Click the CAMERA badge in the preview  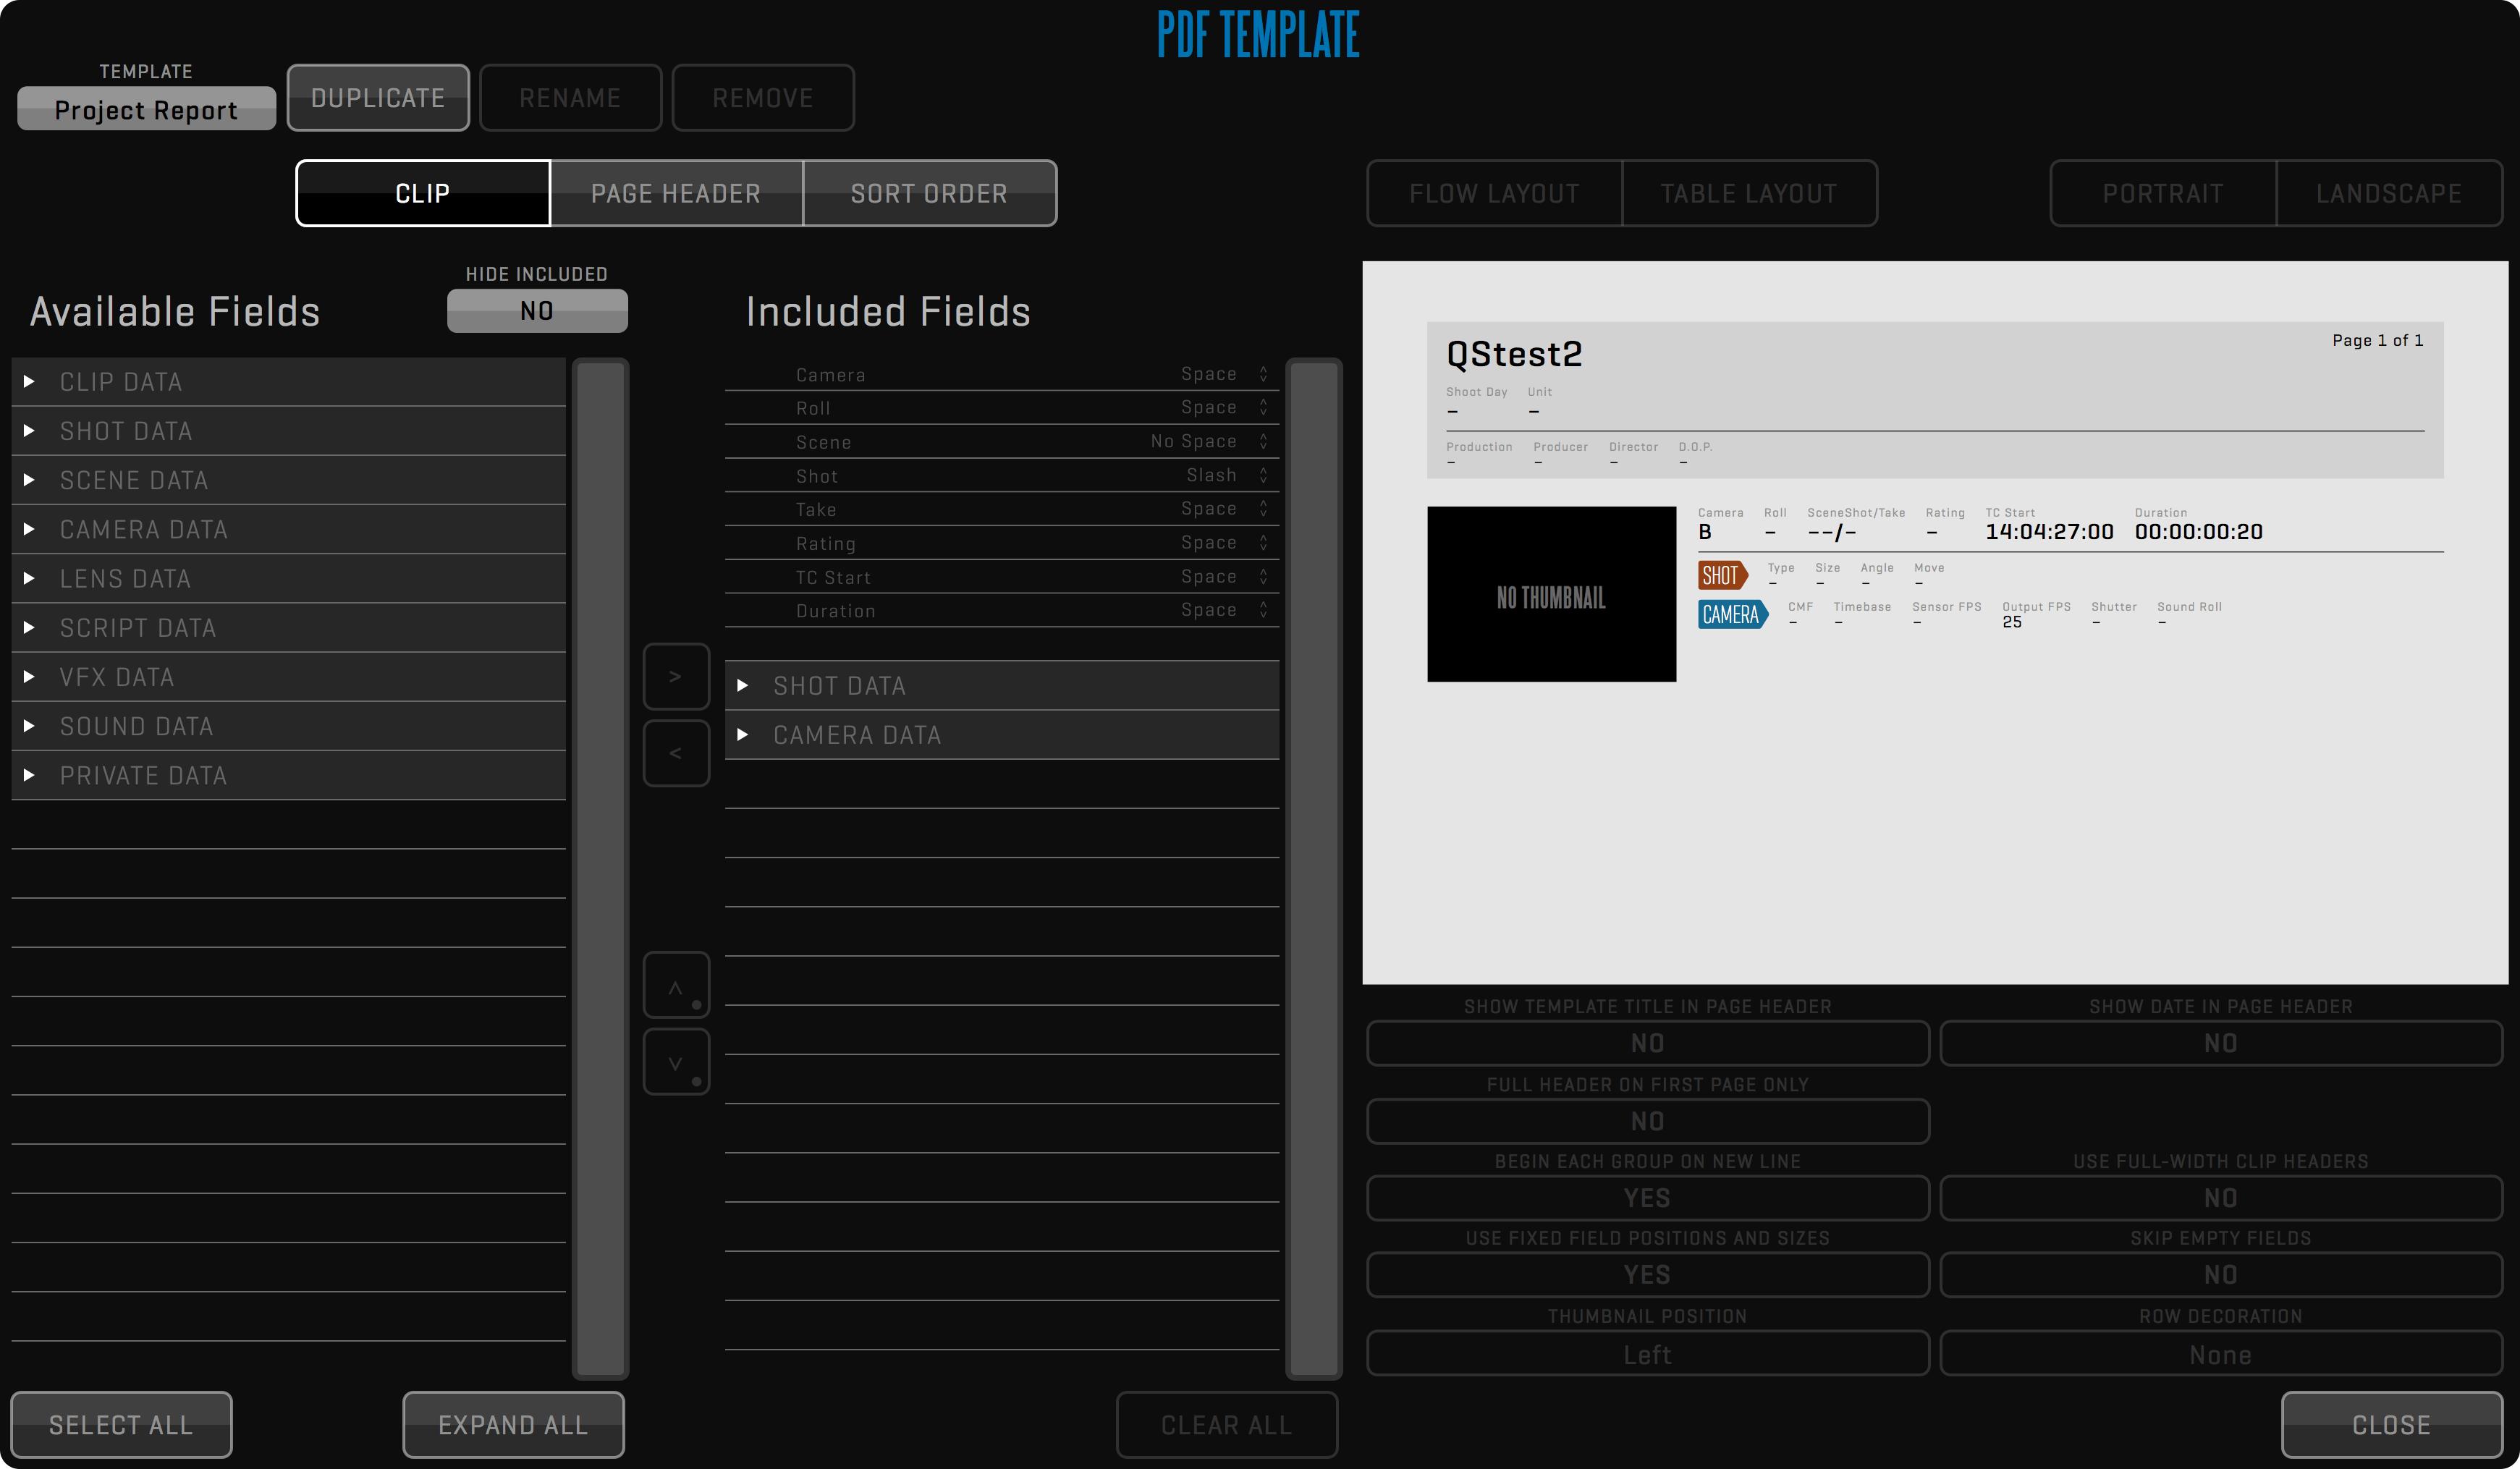(1732, 614)
